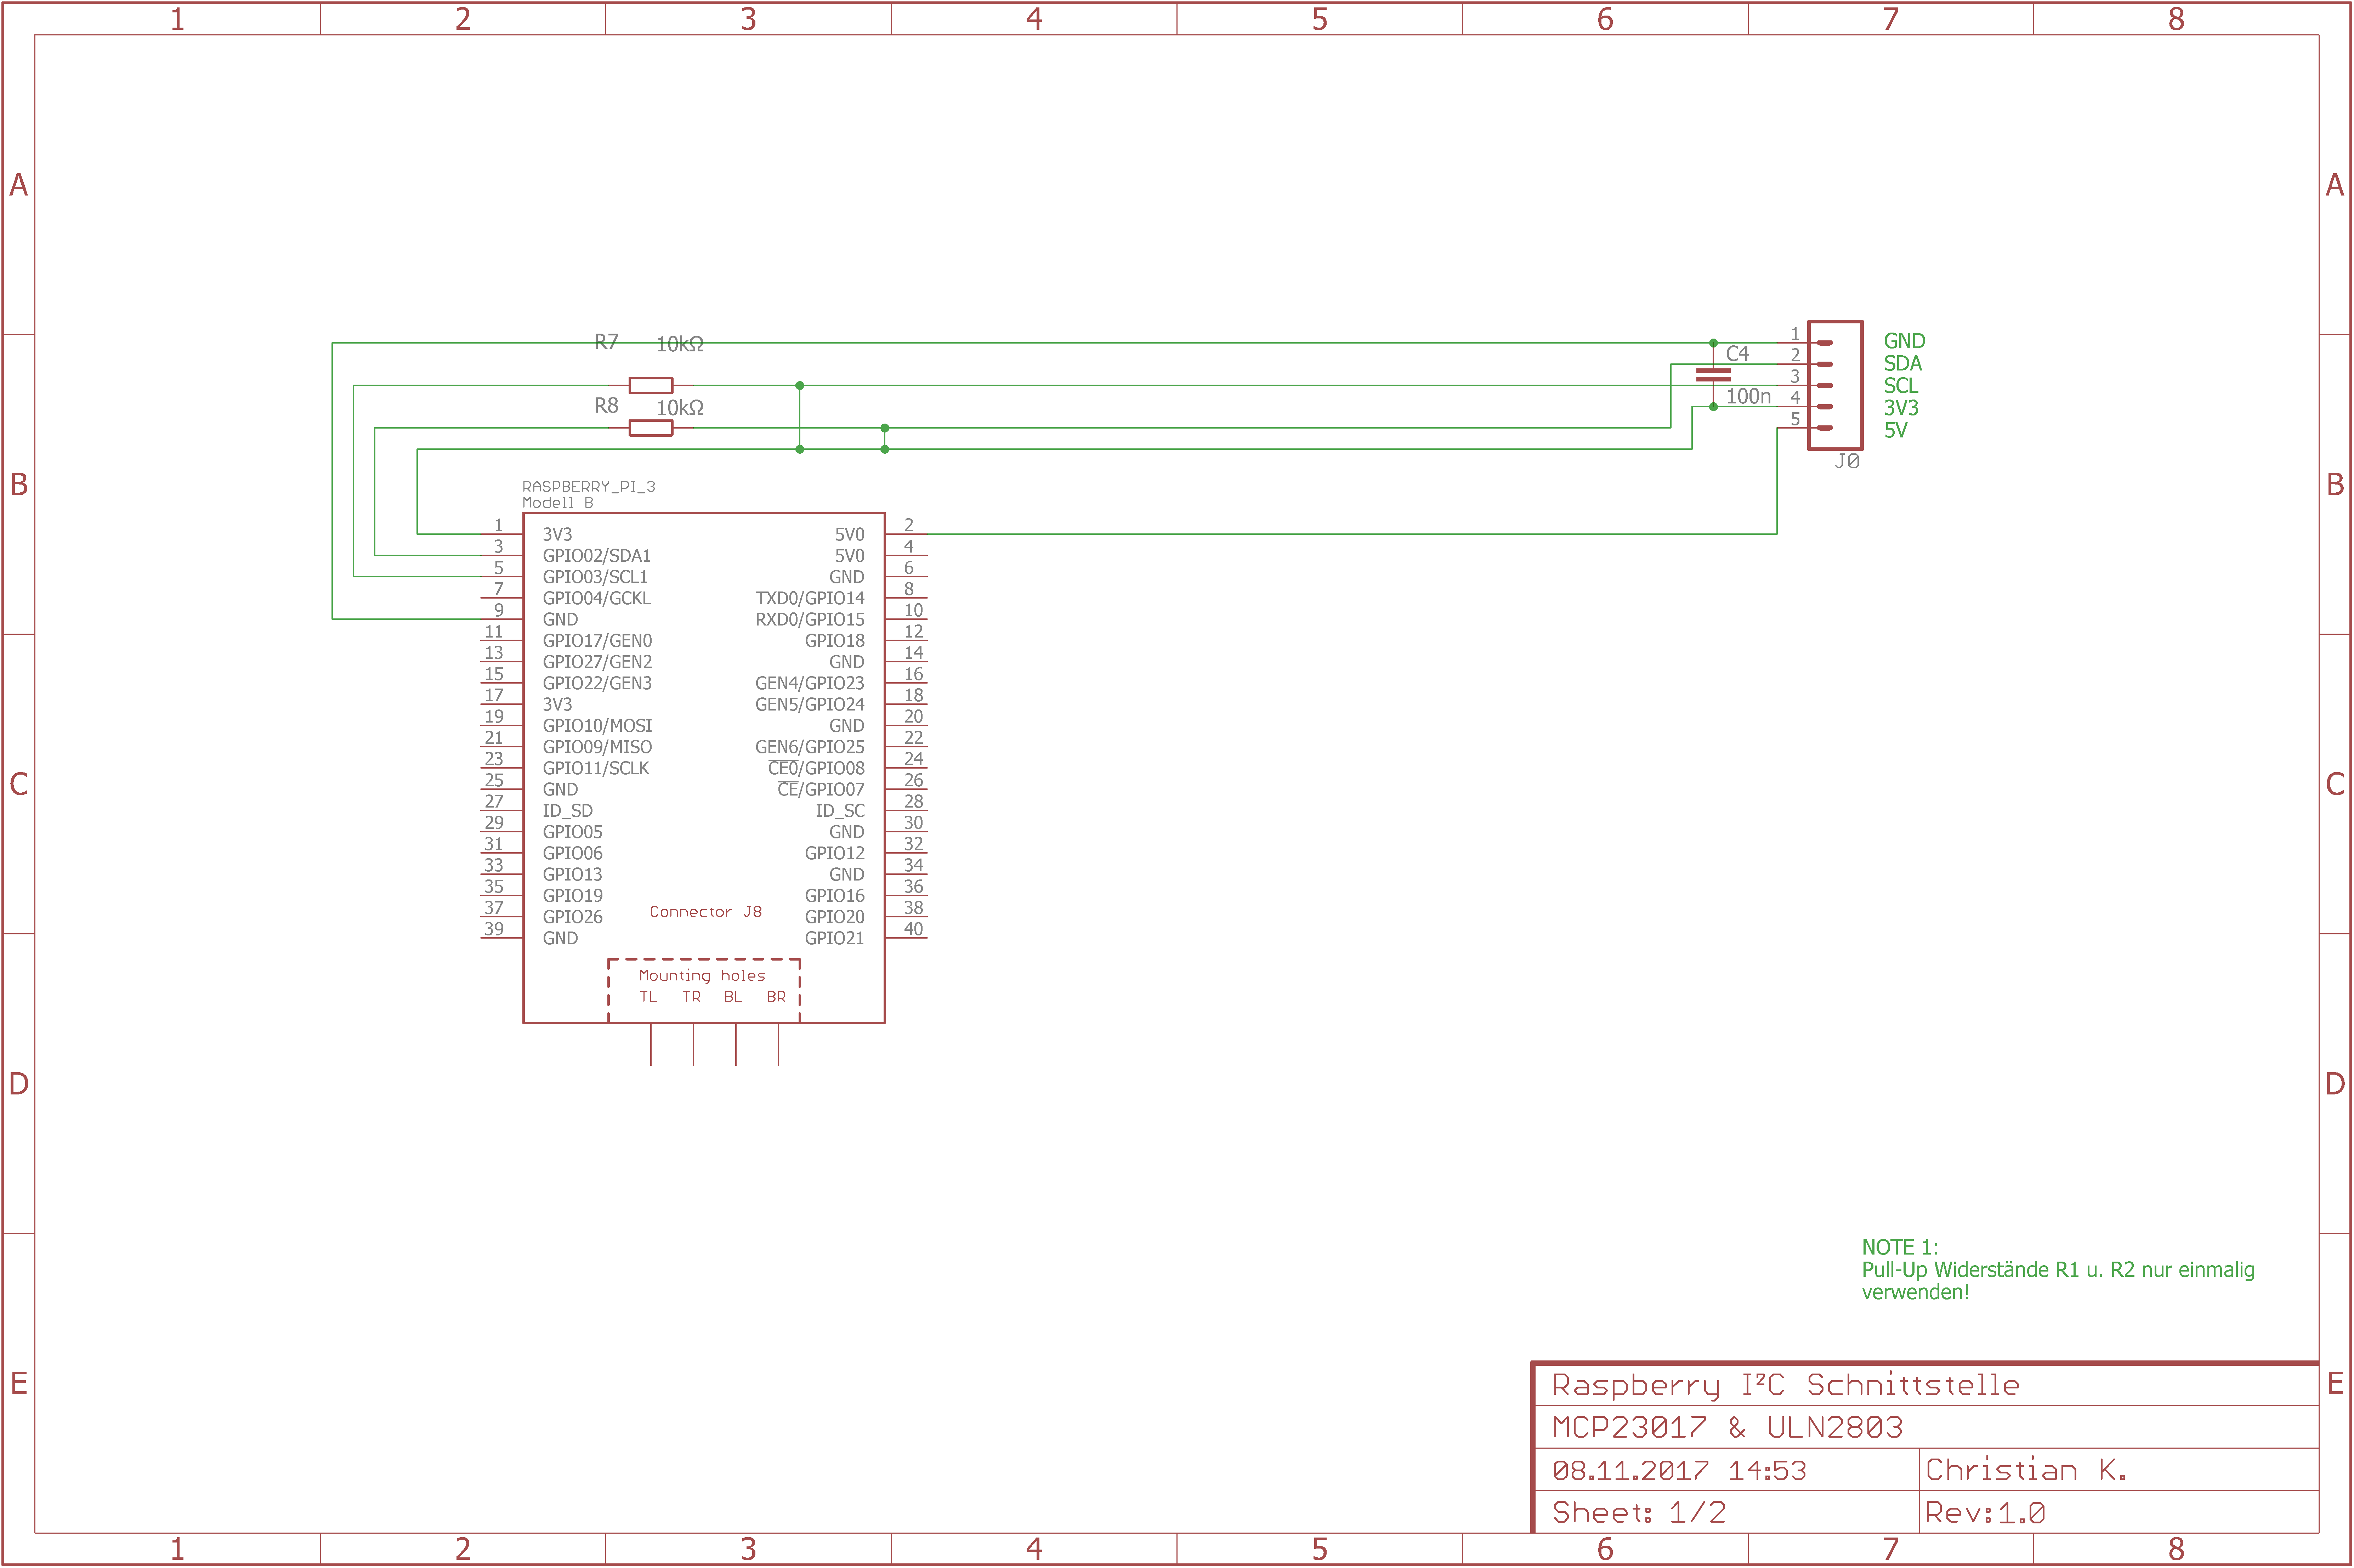The height and width of the screenshot is (1568, 2354).
Task: Click the GPIO02/SDA1 pin name
Action: point(597,556)
